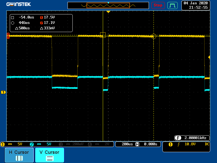This screenshot has width=217, height=163.
Task: Click the cursor measurement readout box
Action: click(41, 23)
